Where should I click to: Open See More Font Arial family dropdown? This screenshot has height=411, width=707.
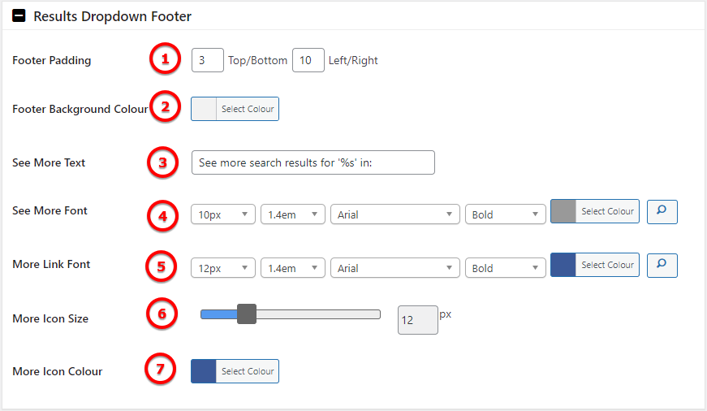click(395, 214)
